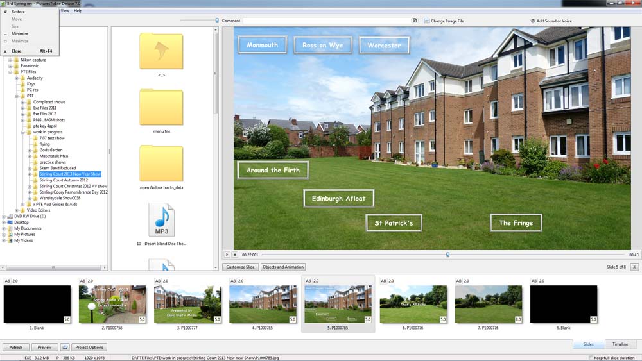The height and width of the screenshot is (361, 642).
Task: Click inside the Comment input field
Action: coord(327,21)
